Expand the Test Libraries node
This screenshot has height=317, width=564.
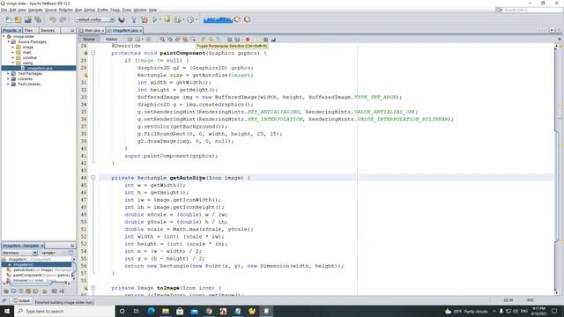9,85
